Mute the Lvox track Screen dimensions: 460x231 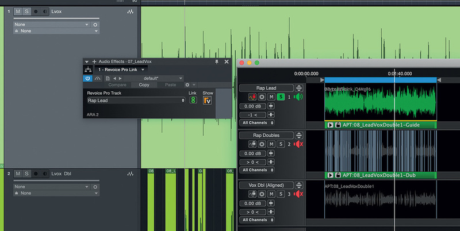click(18, 11)
